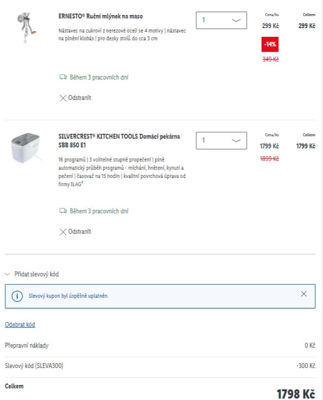Screen dimensions: 323x400
Task: Open the ERNESTO Ruční mlýnek na maso product name
Action: pos(100,16)
